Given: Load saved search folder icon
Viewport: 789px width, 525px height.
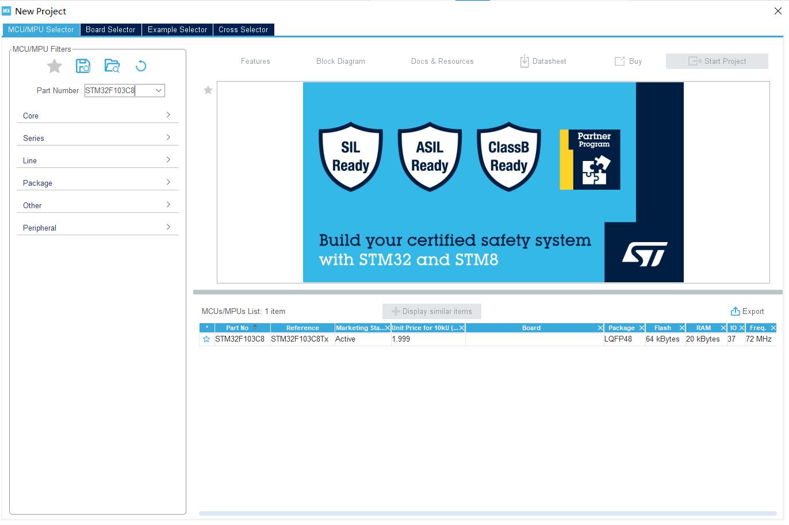Looking at the screenshot, I should point(112,66).
